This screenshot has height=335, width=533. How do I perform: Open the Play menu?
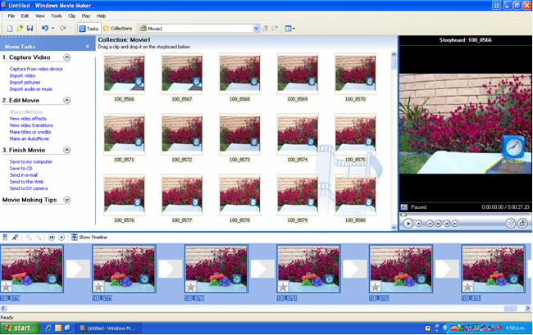click(x=86, y=16)
